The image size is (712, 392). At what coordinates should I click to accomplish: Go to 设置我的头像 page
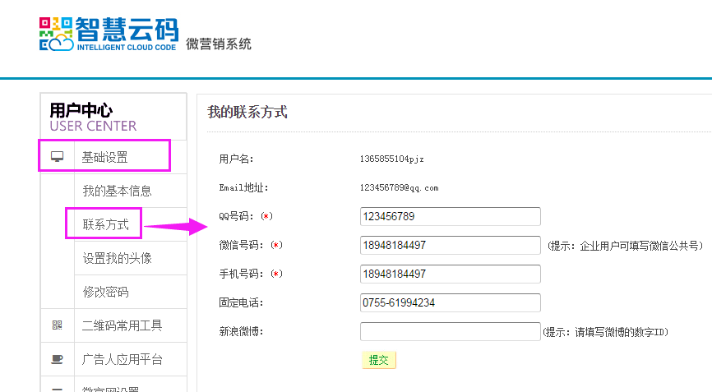117,258
